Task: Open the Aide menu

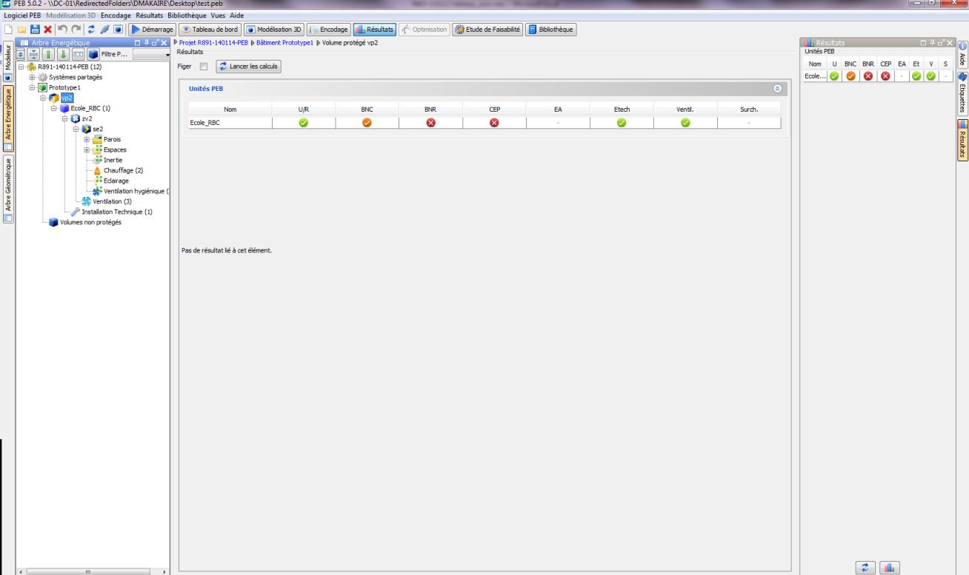Action: [237, 15]
